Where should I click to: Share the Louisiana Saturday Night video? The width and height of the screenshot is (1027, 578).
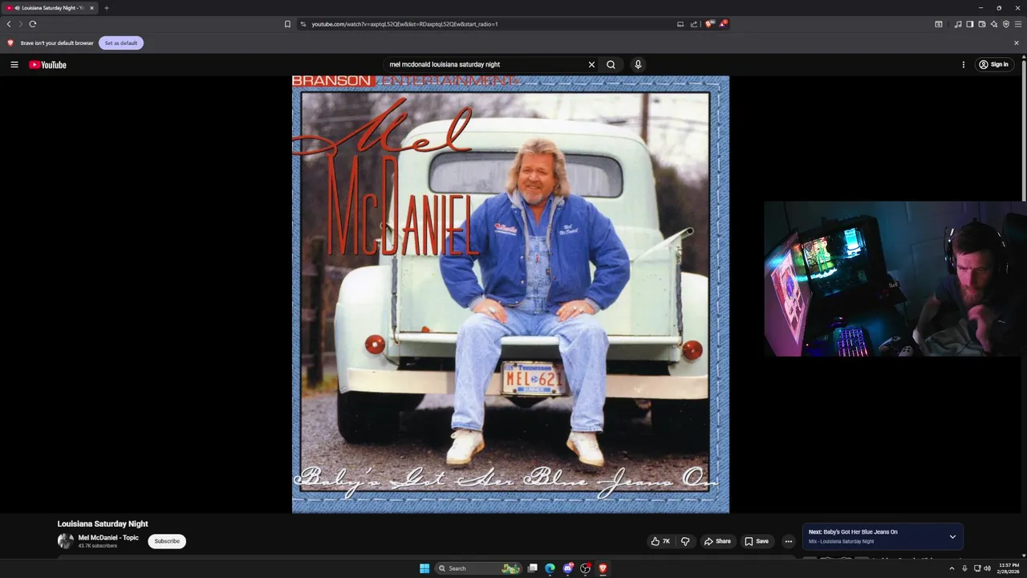717,541
